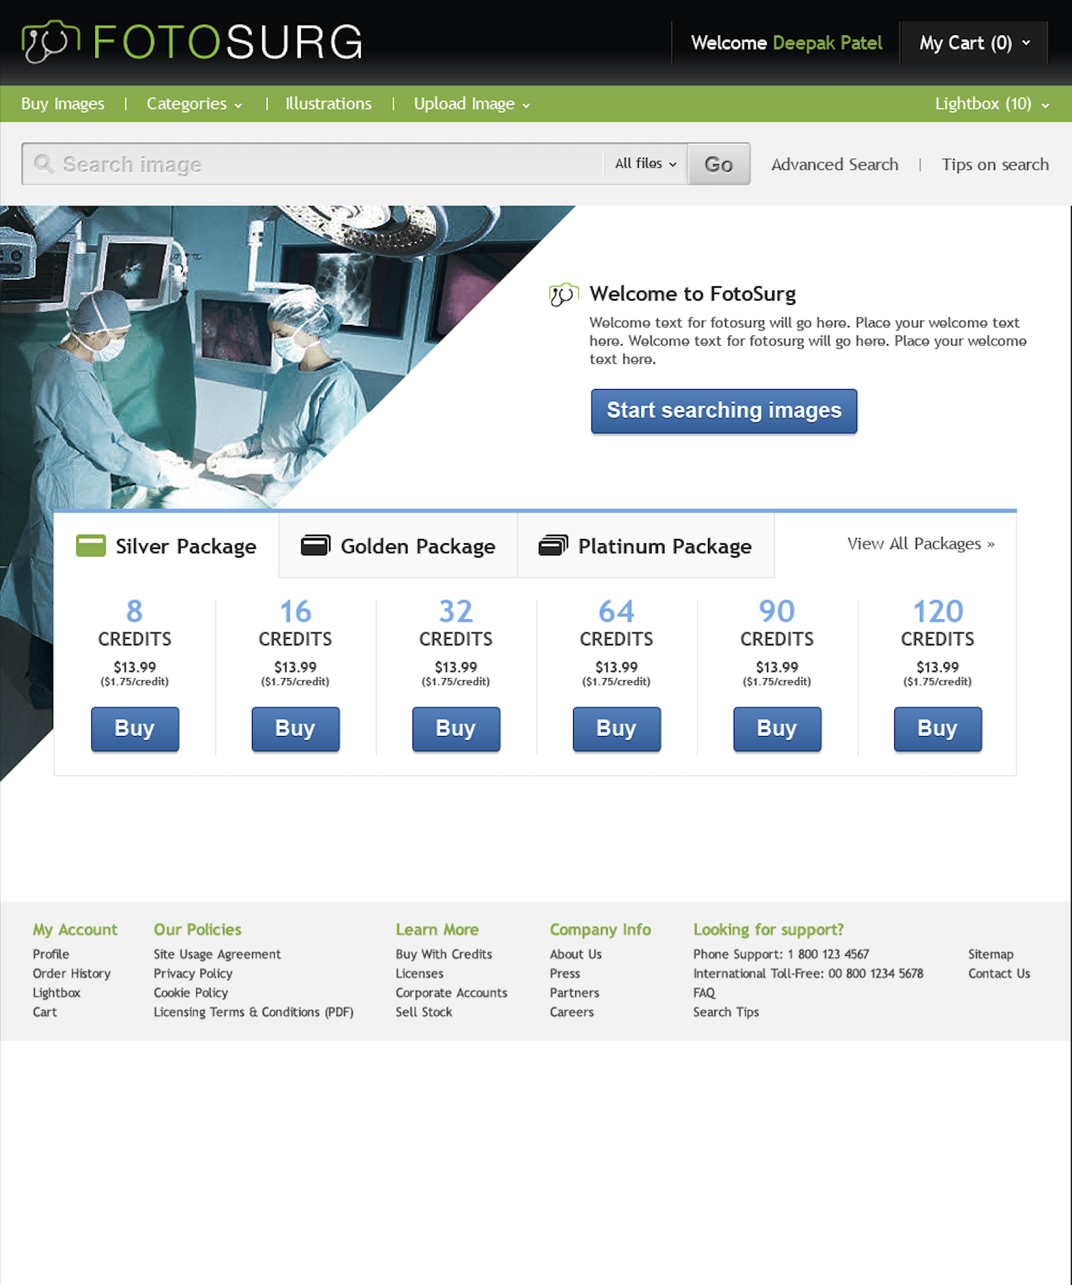The image size is (1072, 1285).
Task: Click the FOTOSURG wordmark in header
Action: (x=228, y=42)
